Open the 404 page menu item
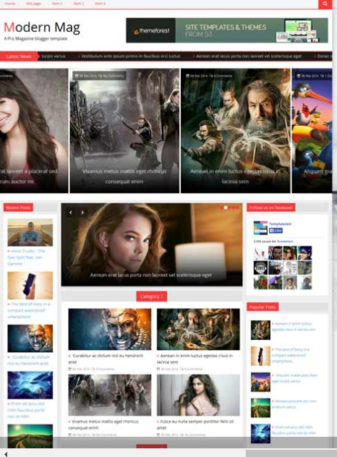The height and width of the screenshot is (457, 337). (x=33, y=4)
